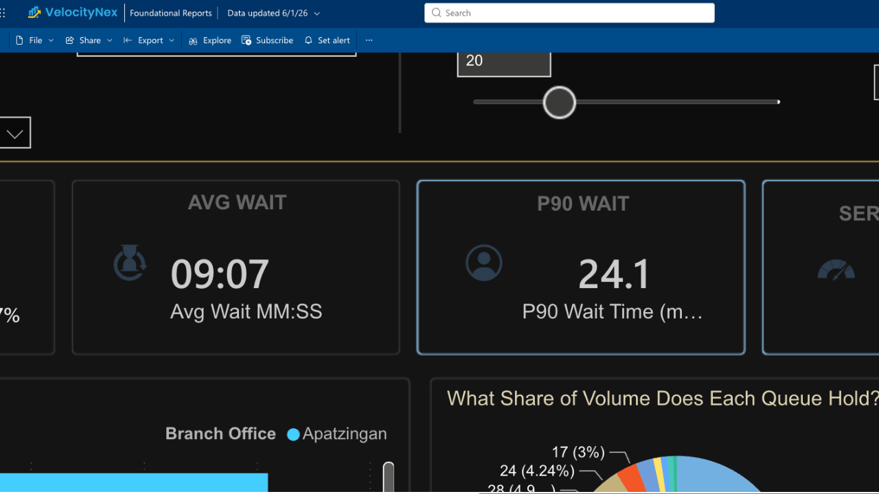Screen dimensions: 879x494
Task: Open the More options ellipsis menu
Action: 369,40
